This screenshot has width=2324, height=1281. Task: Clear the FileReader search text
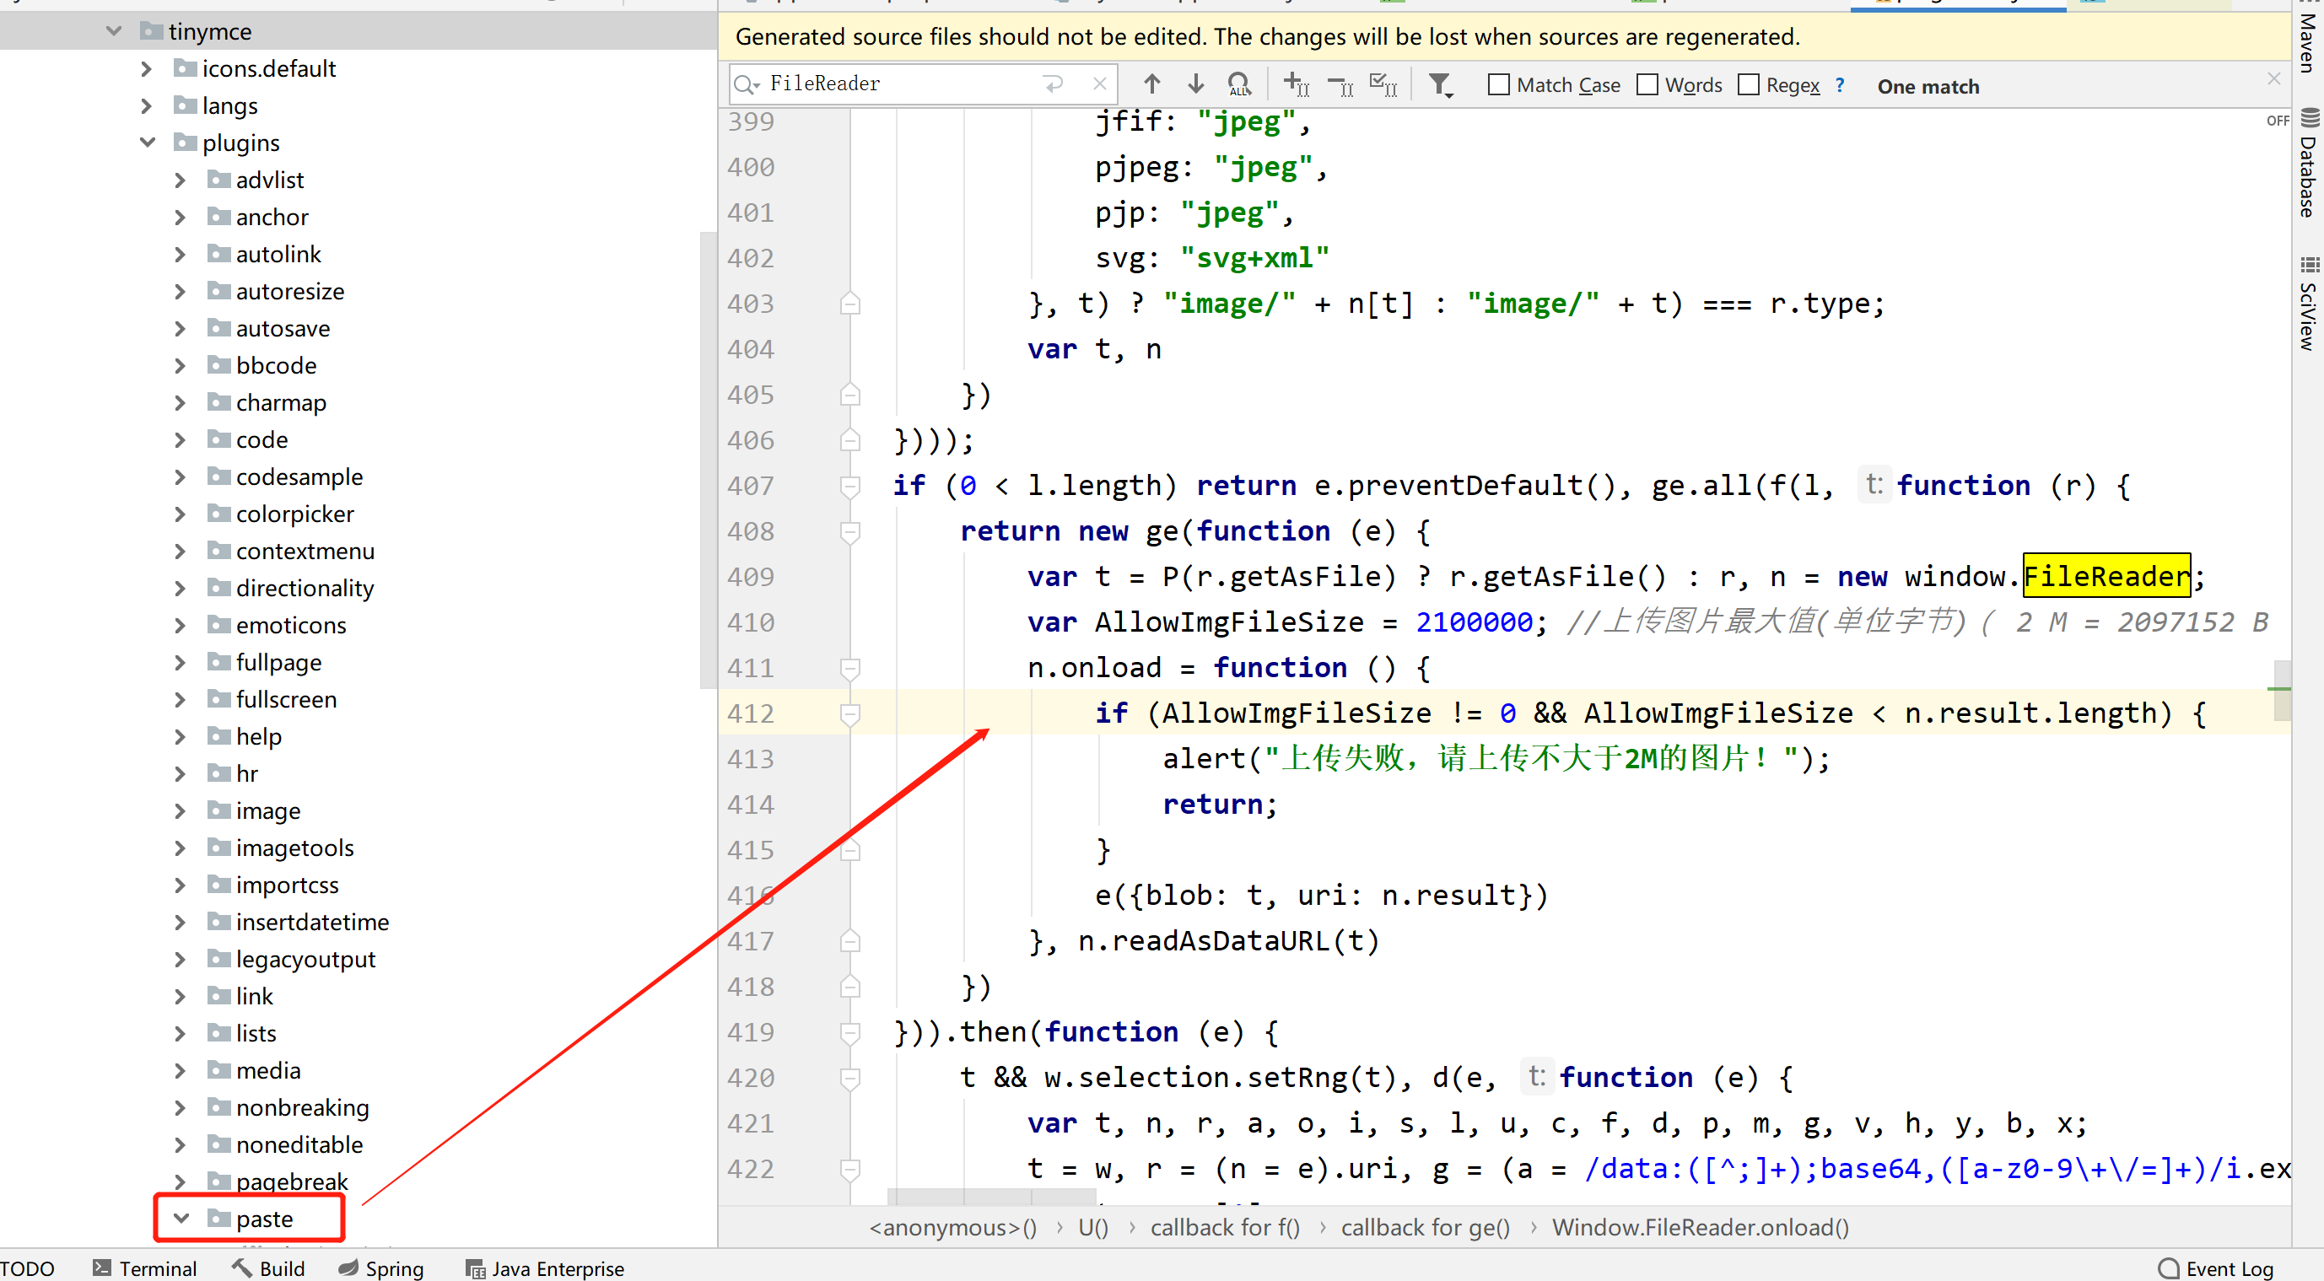point(1099,83)
